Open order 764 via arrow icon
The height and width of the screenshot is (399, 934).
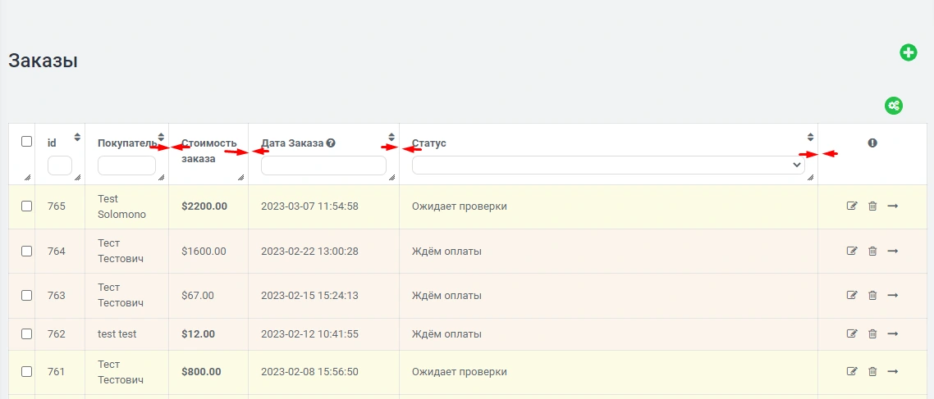click(893, 251)
